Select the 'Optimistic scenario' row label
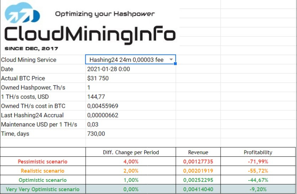 (43, 180)
